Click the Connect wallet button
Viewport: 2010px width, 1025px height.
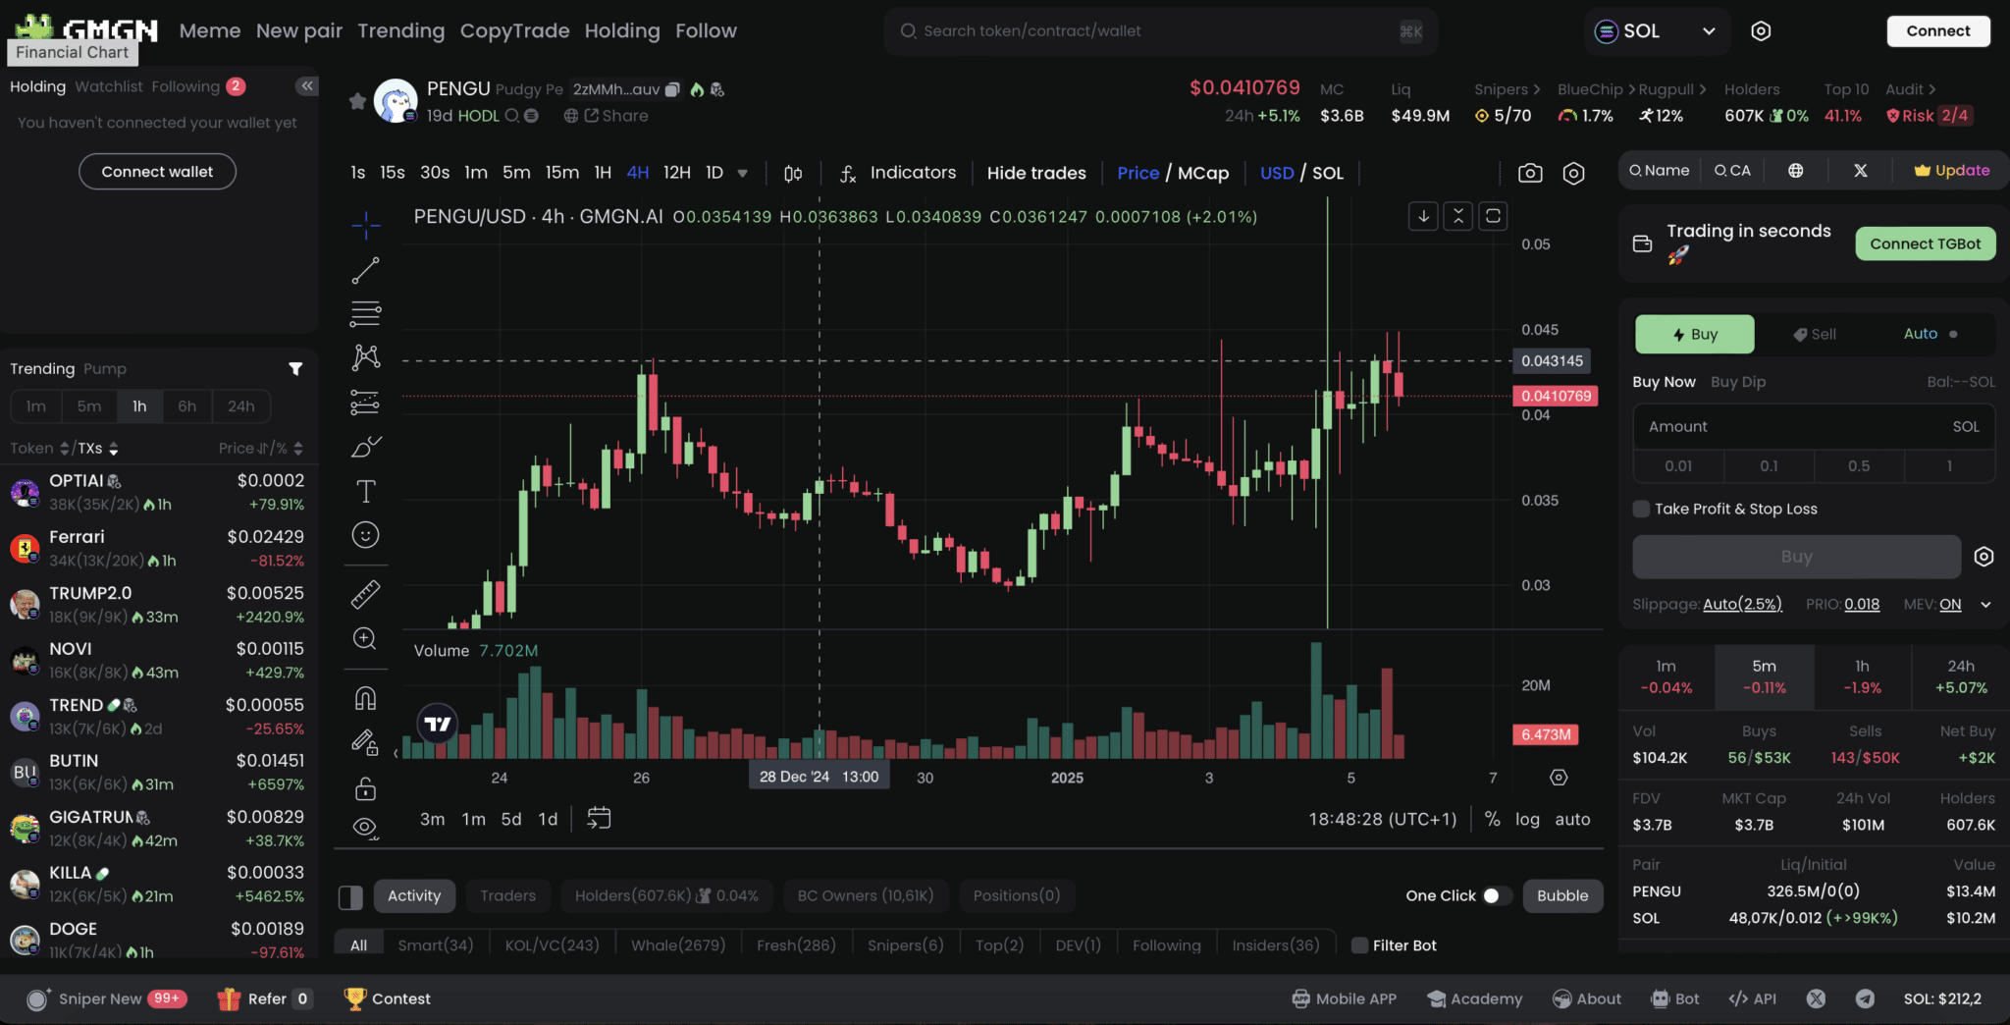[x=157, y=171]
